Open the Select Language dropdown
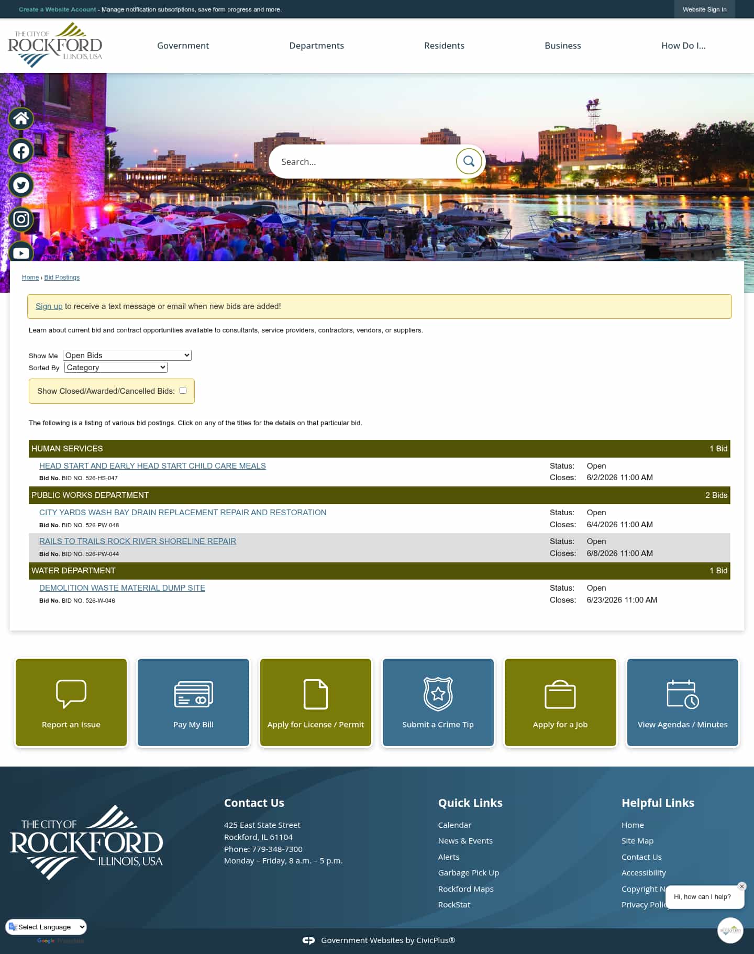Screen dimensions: 754x954 pyautogui.click(x=46, y=927)
